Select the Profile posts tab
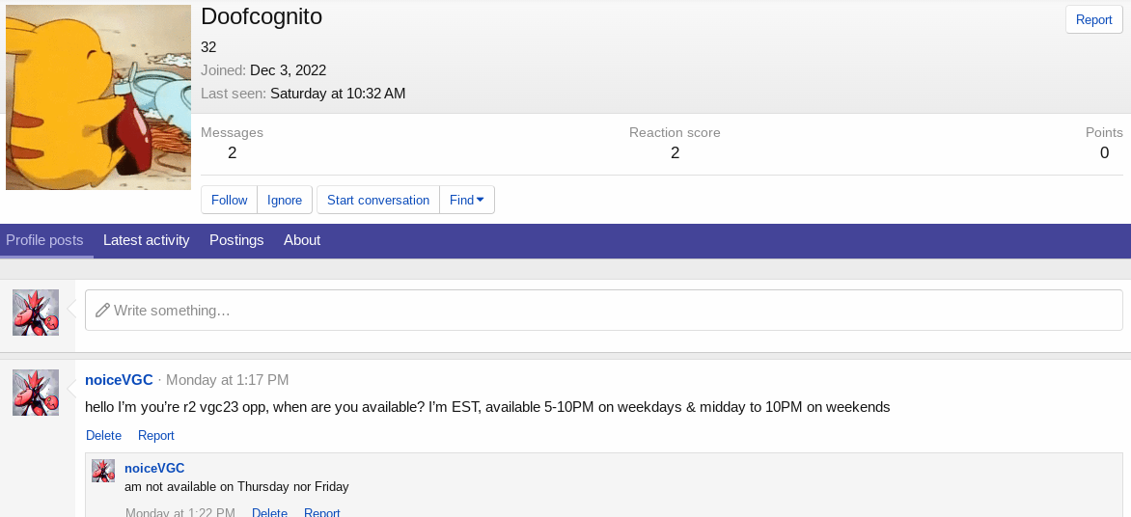The width and height of the screenshot is (1131, 517). point(44,240)
